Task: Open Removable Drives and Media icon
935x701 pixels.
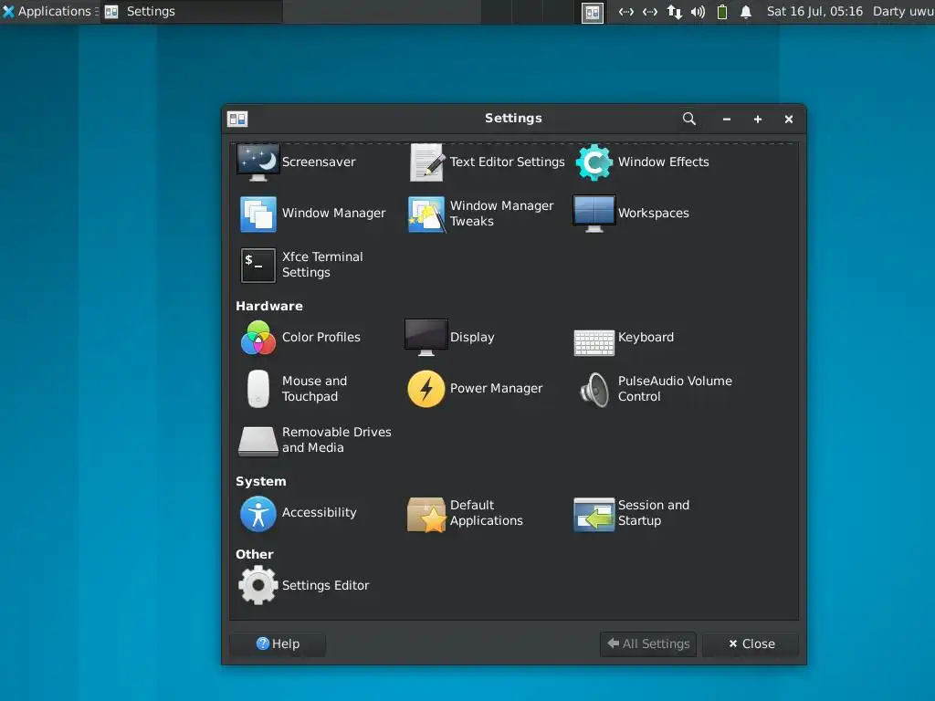Action: pyautogui.click(x=258, y=441)
